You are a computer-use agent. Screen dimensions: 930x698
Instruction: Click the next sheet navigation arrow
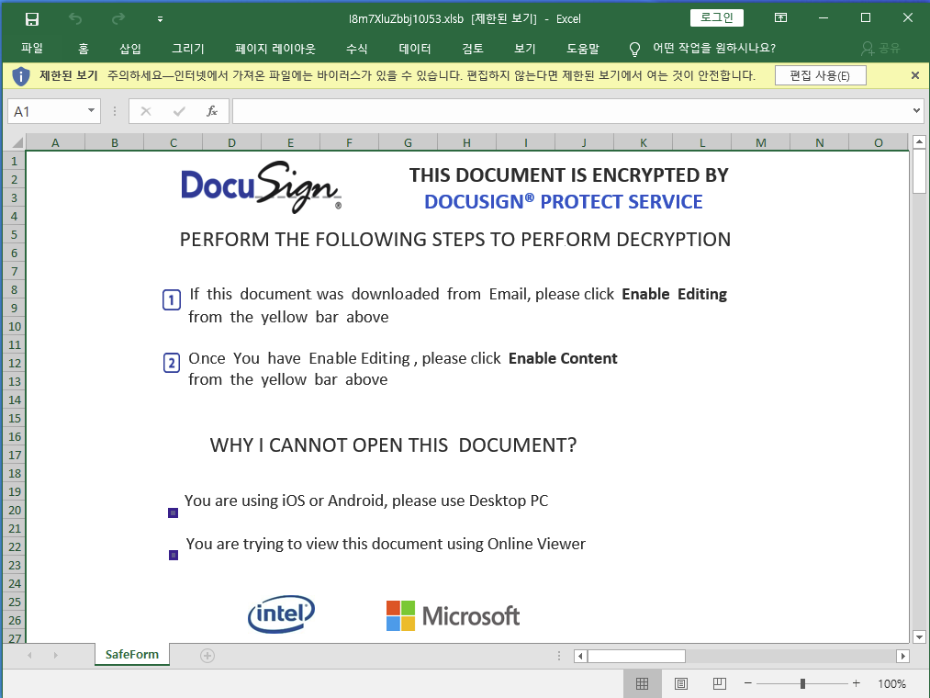click(56, 655)
